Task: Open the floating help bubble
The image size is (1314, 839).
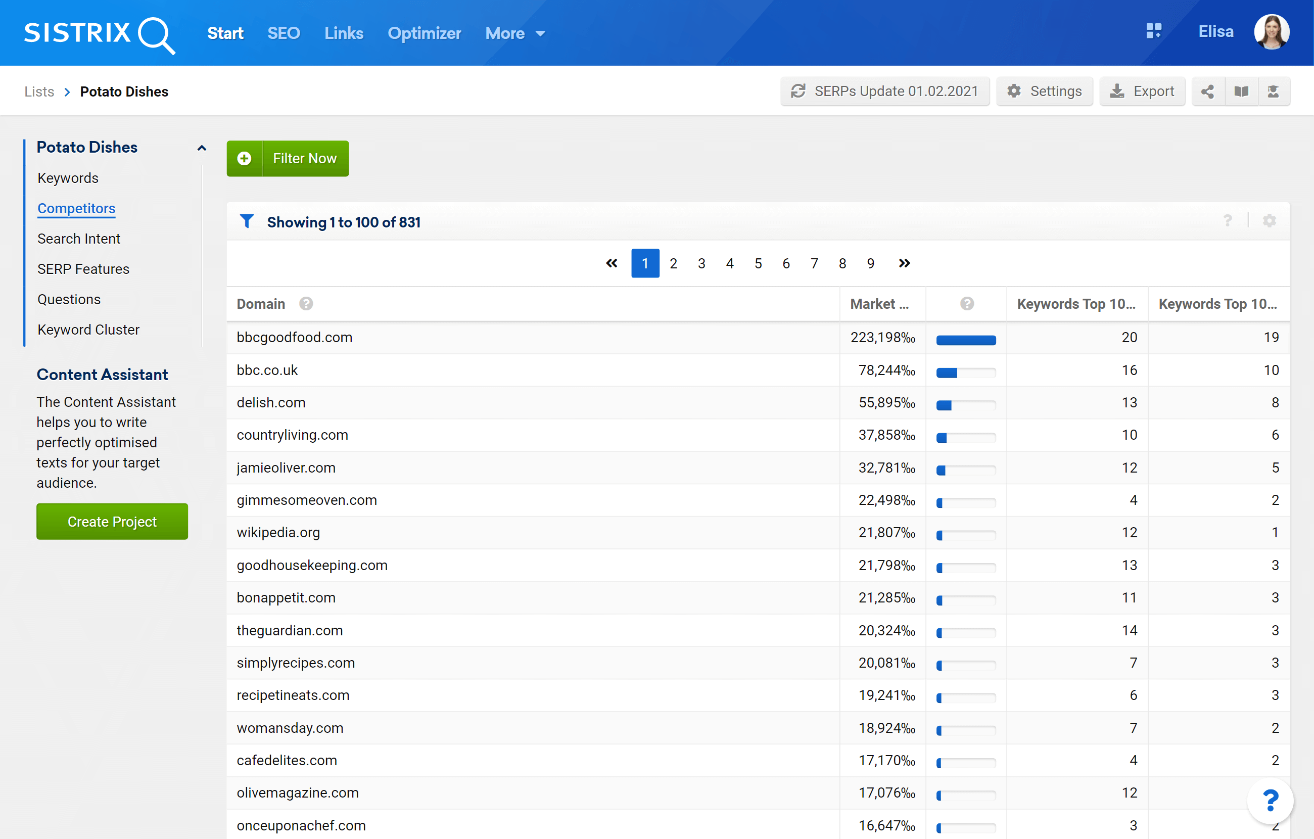Action: pos(1270,801)
